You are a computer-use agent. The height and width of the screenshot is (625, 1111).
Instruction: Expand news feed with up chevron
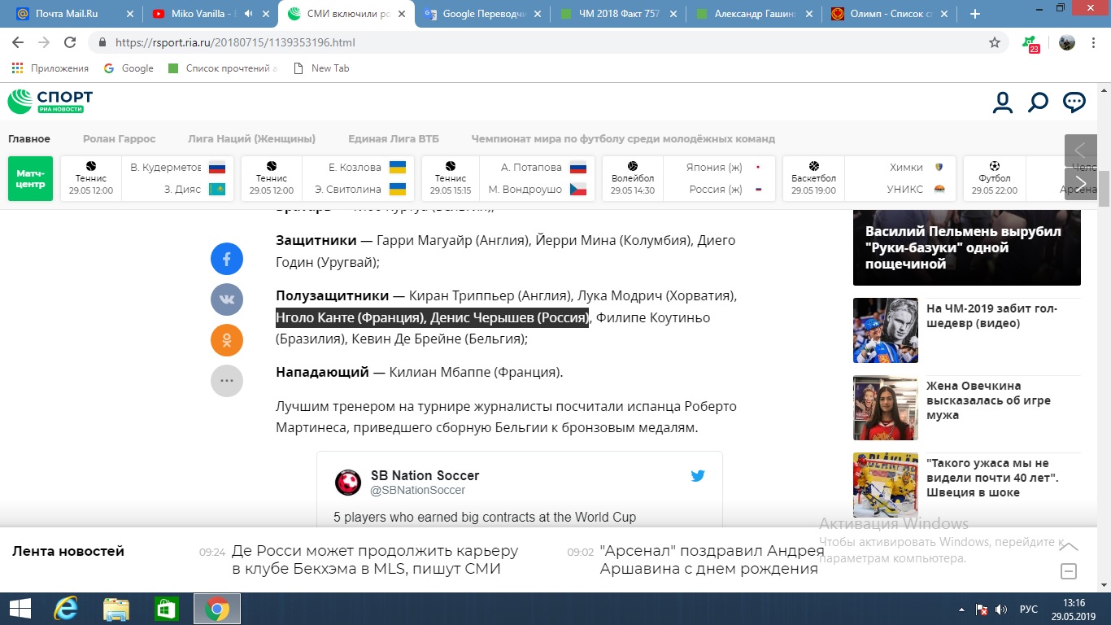1070,546
